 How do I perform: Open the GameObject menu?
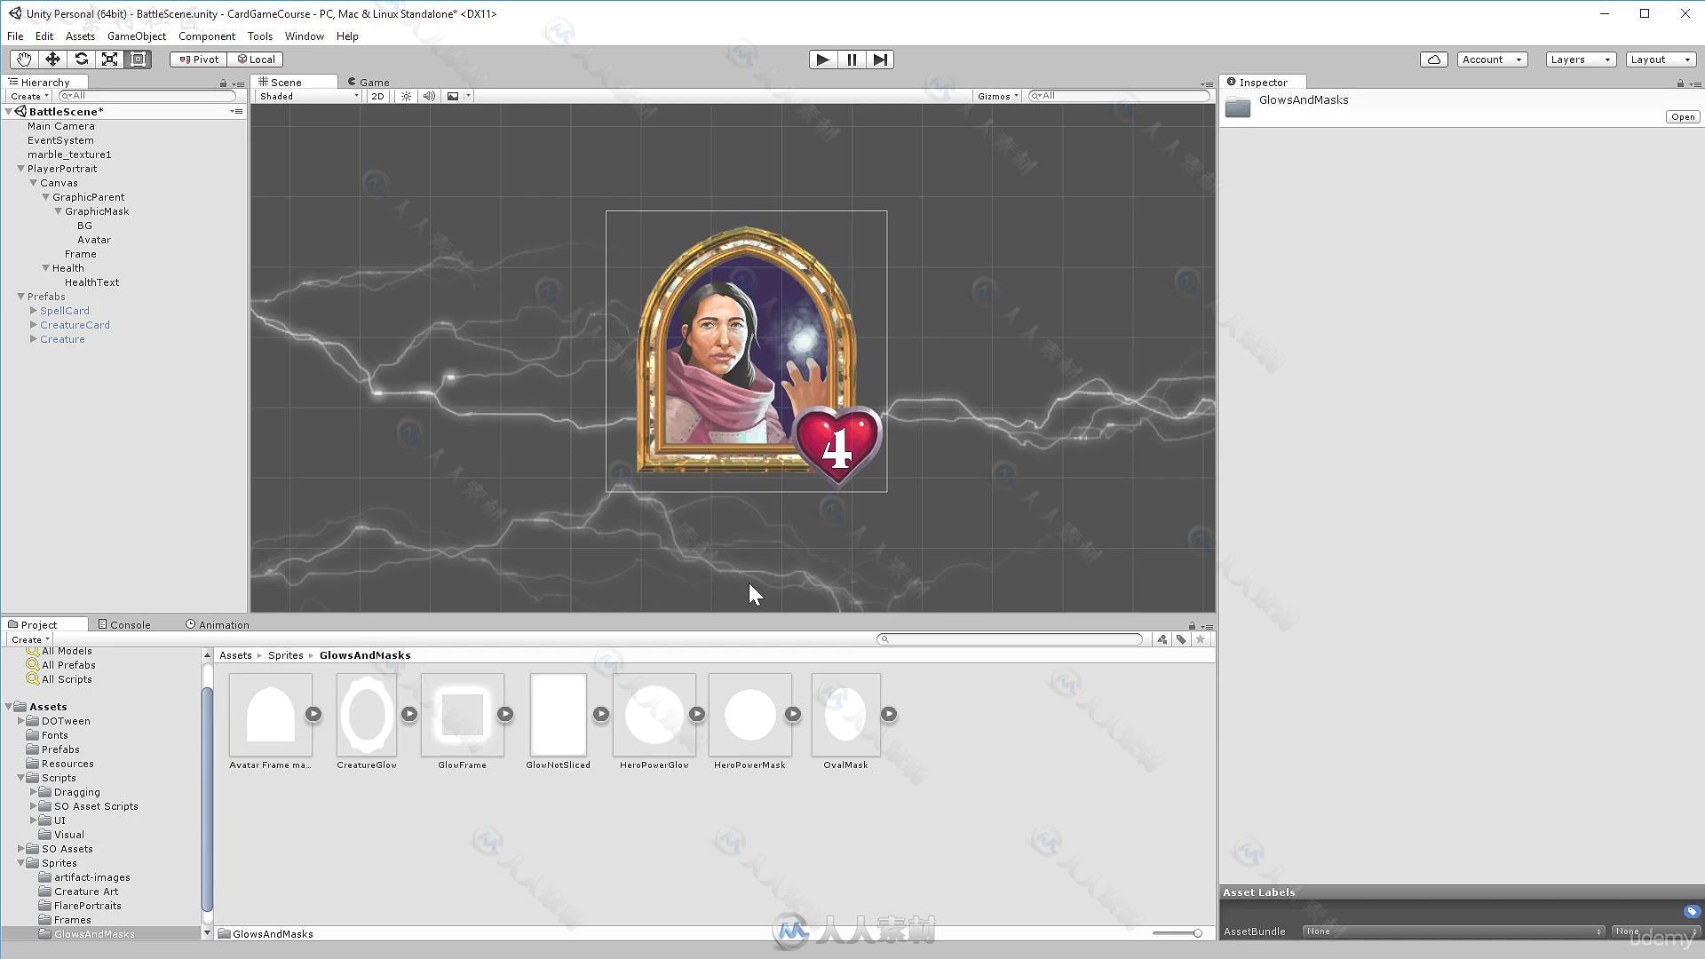pos(137,36)
